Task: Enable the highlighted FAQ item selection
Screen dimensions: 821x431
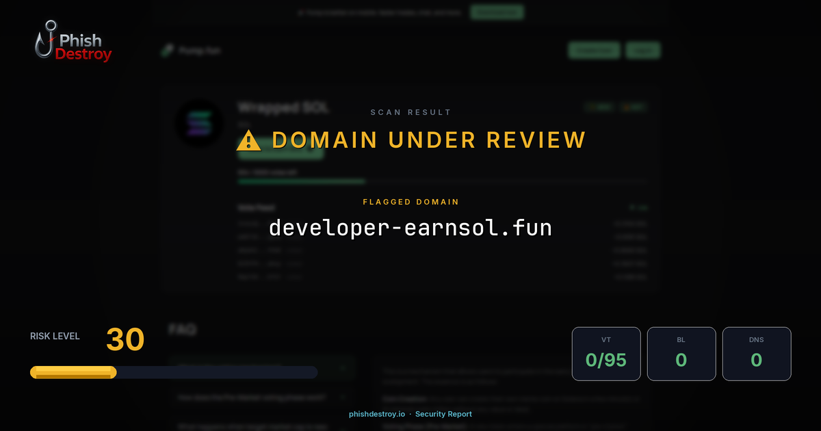Action: pos(261,367)
